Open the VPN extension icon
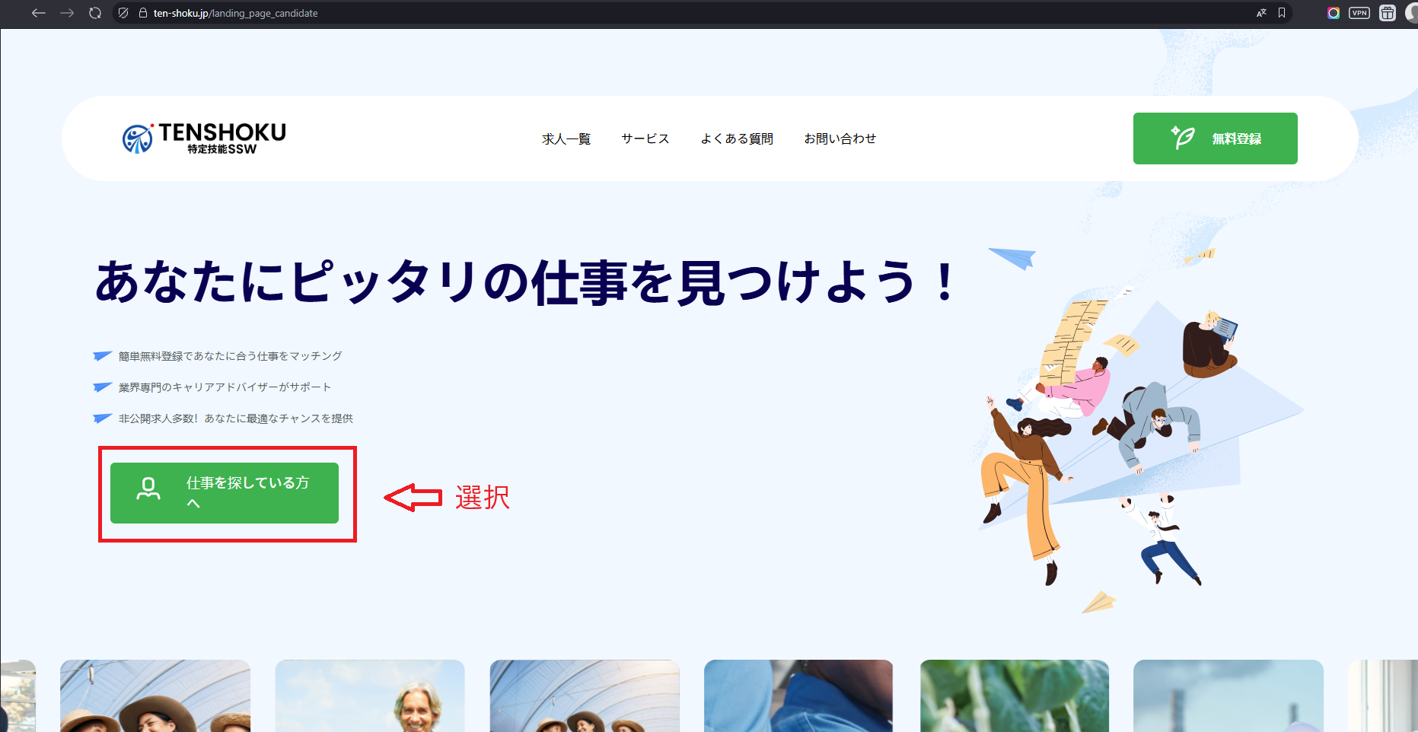Viewport: 1418px width, 732px height. click(x=1359, y=13)
